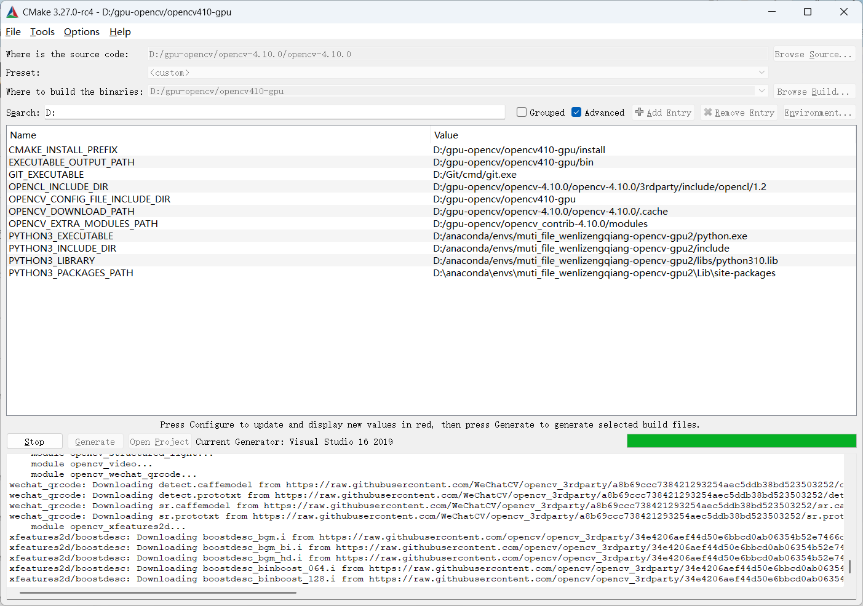The width and height of the screenshot is (863, 606).
Task: Disable the Advanced checkbox
Action: click(576, 112)
